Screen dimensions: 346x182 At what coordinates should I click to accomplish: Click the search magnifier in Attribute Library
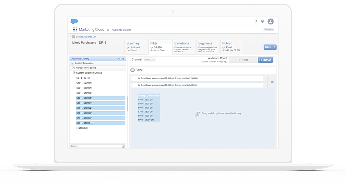point(124,146)
